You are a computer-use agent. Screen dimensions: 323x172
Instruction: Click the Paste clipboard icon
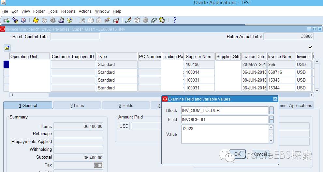coord(99,20)
